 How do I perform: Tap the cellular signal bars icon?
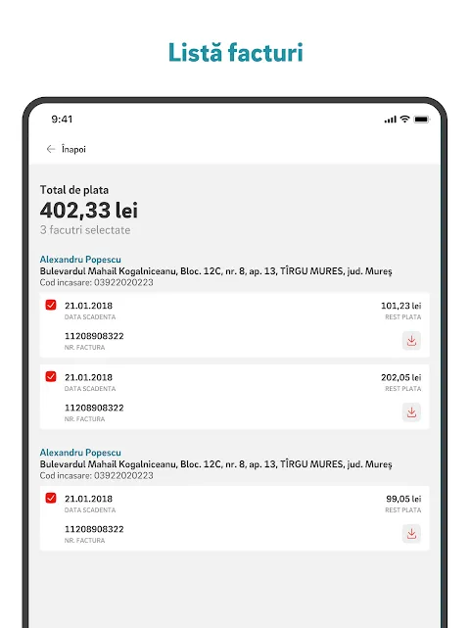tap(390, 120)
